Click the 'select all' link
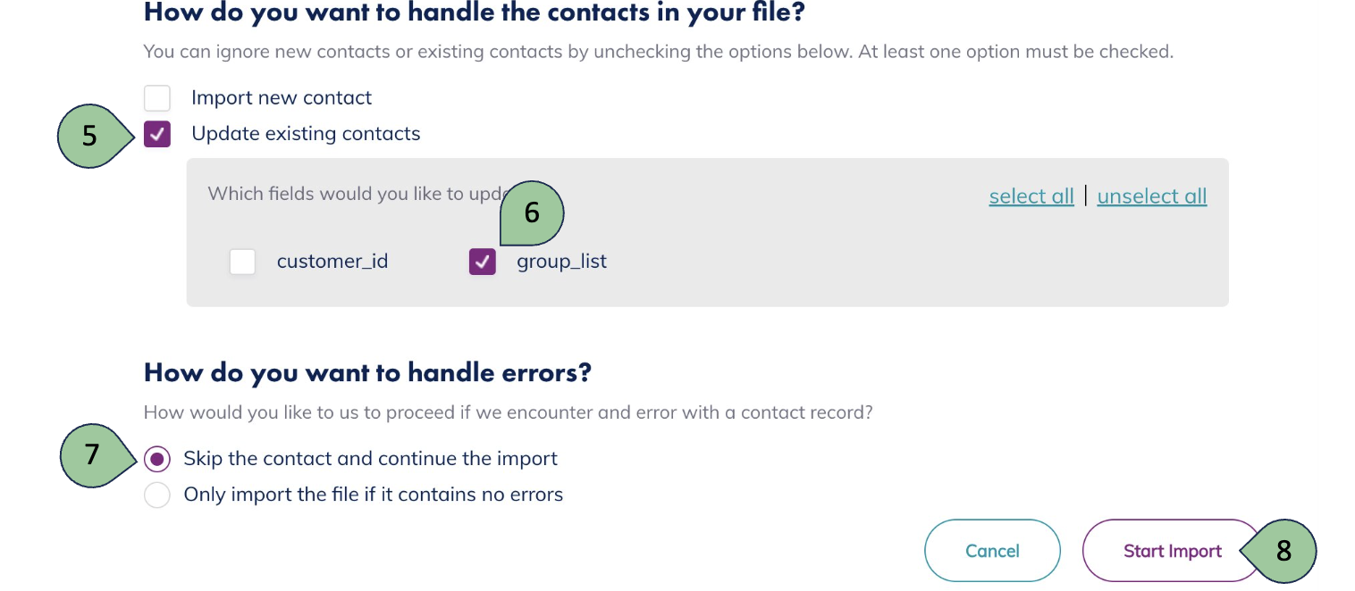 (x=1031, y=196)
